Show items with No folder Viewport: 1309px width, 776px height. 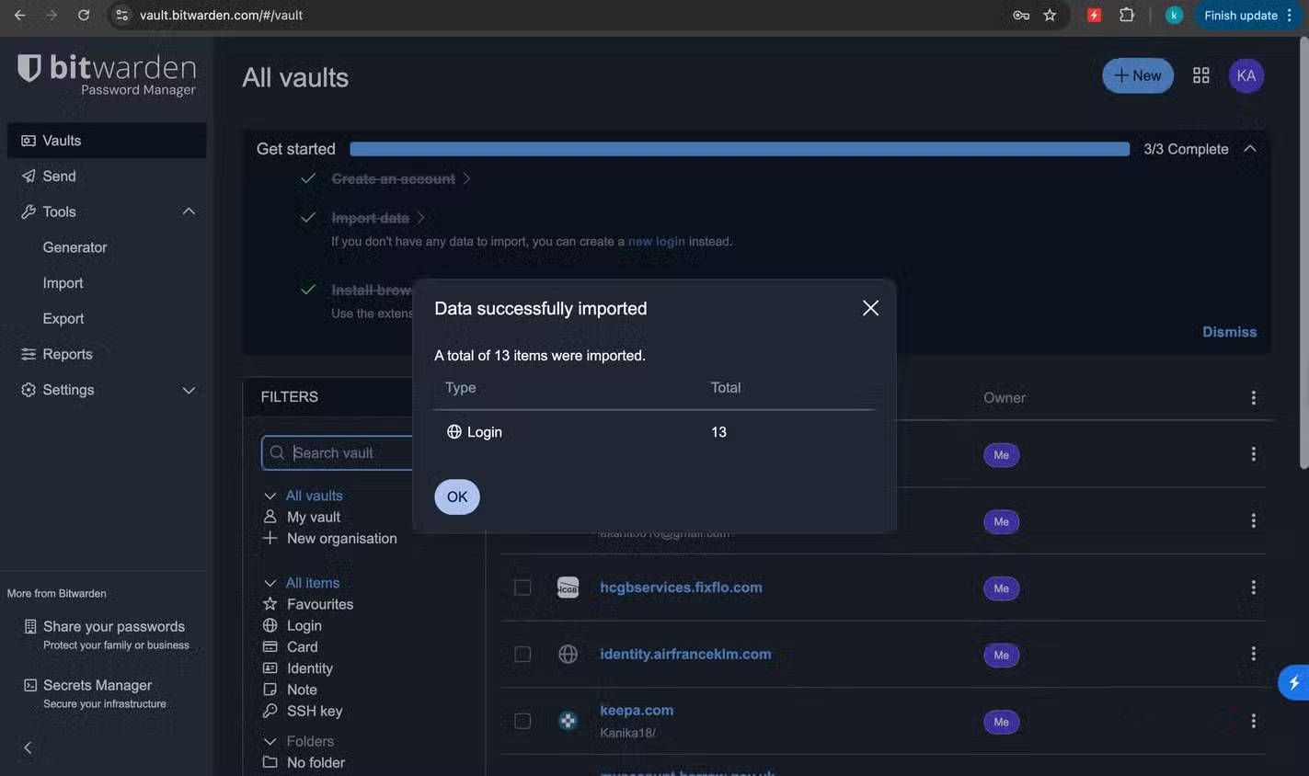316,762
